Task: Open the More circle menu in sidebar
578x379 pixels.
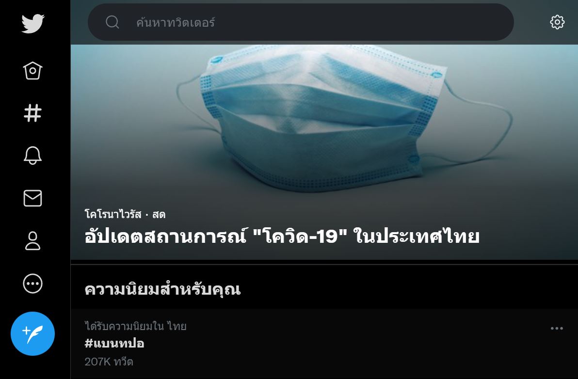Action: coord(33,284)
